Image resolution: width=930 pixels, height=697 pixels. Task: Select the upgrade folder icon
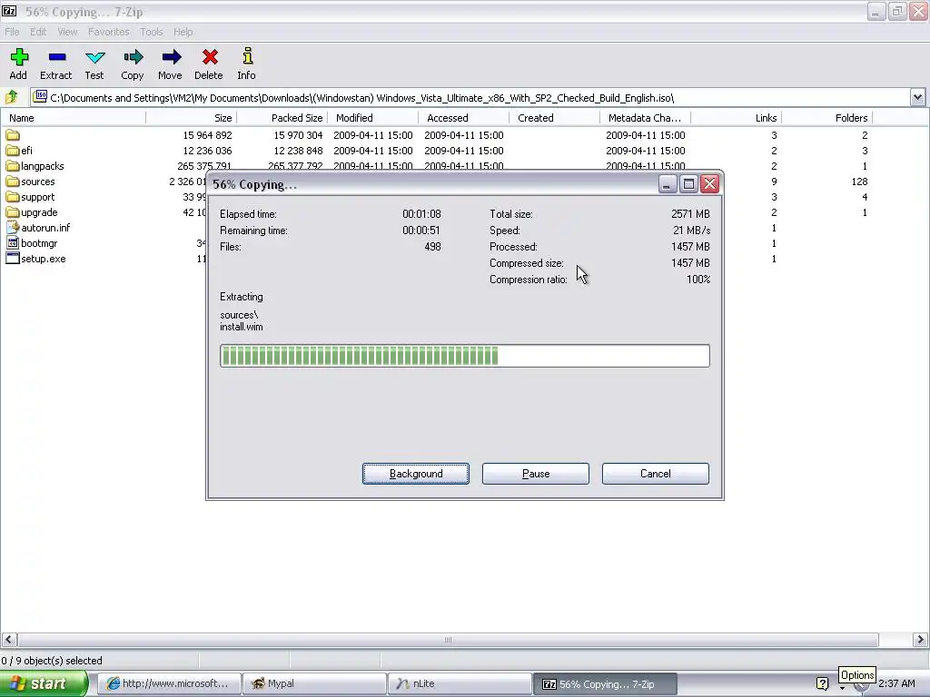[x=13, y=212]
